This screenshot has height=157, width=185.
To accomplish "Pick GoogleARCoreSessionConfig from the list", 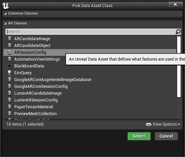I will pyautogui.click(x=90, y=87).
